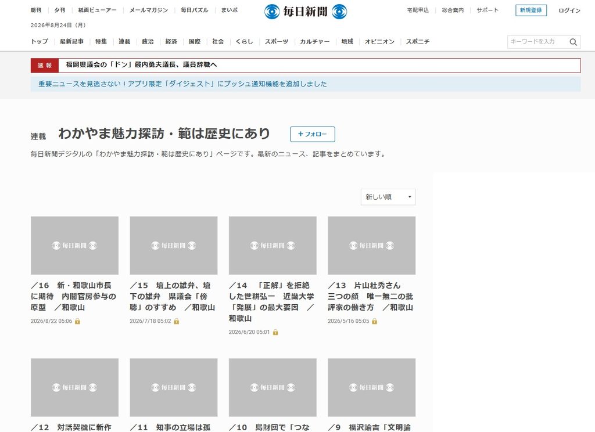Open くらし section

coord(244,41)
